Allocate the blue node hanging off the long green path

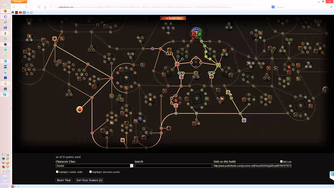244,120
